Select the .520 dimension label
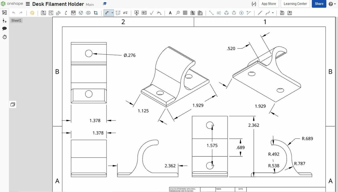338x192 pixels. (x=231, y=48)
